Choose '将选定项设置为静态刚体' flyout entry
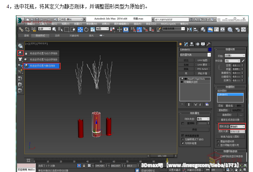Viewport: 253px width, 172px height. click(x=42, y=66)
